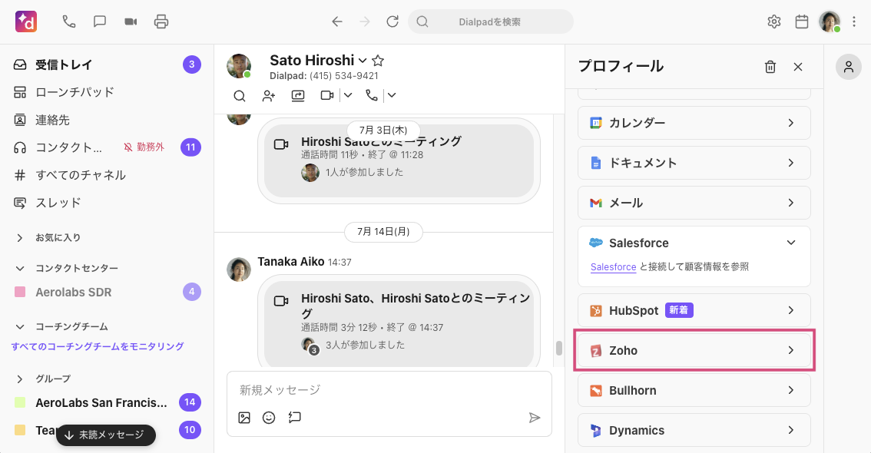
Task: Start a video meeting from top bar camera icon
Action: [x=131, y=21]
